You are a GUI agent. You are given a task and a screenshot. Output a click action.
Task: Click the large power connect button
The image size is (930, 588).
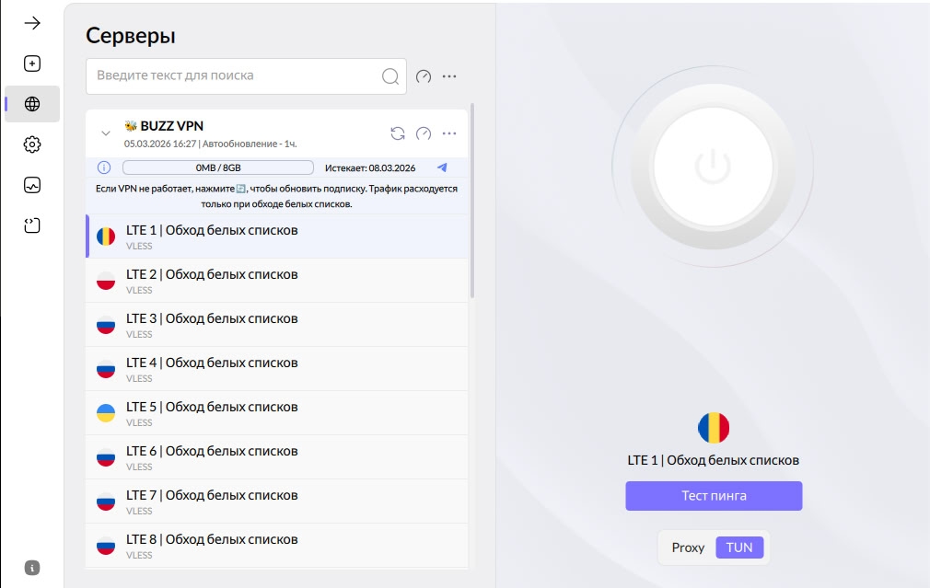point(712,167)
